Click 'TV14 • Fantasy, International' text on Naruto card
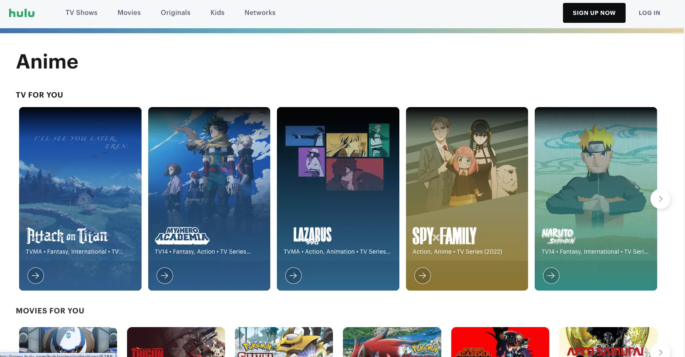Screen dimensions: 685x357 tap(595, 252)
